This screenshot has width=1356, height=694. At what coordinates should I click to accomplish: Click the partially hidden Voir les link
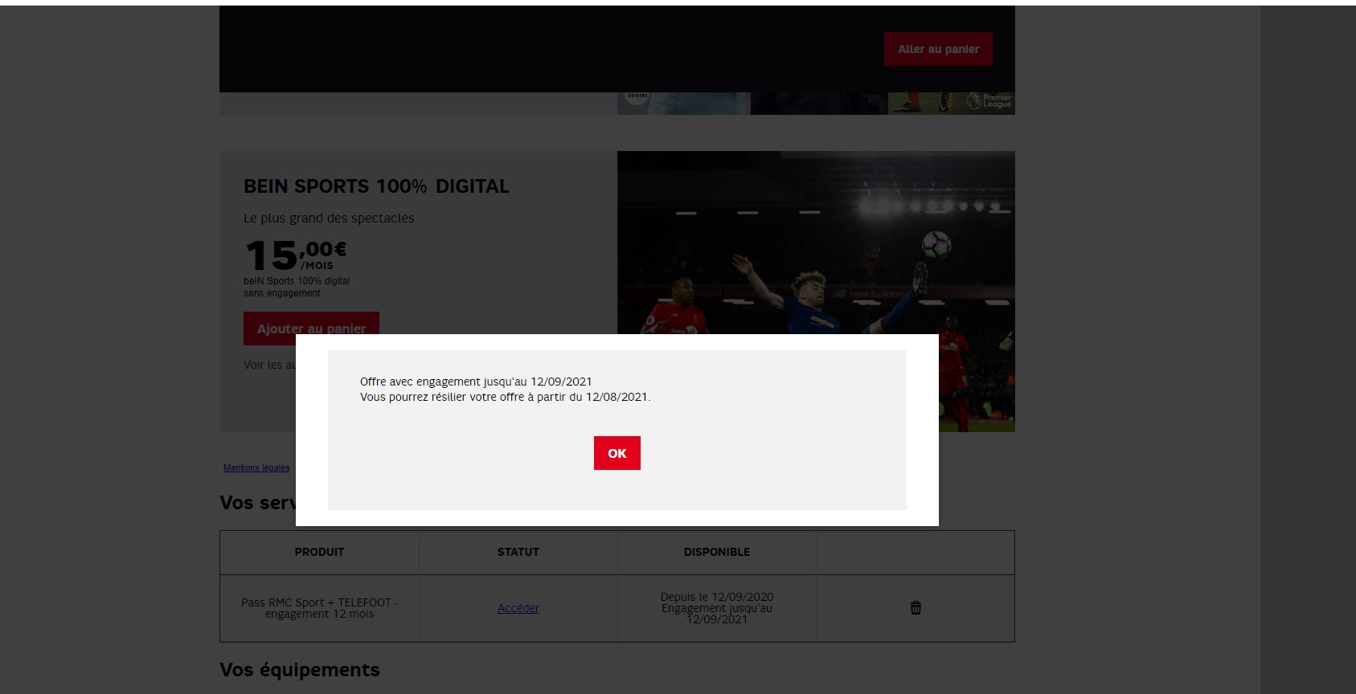coord(268,365)
